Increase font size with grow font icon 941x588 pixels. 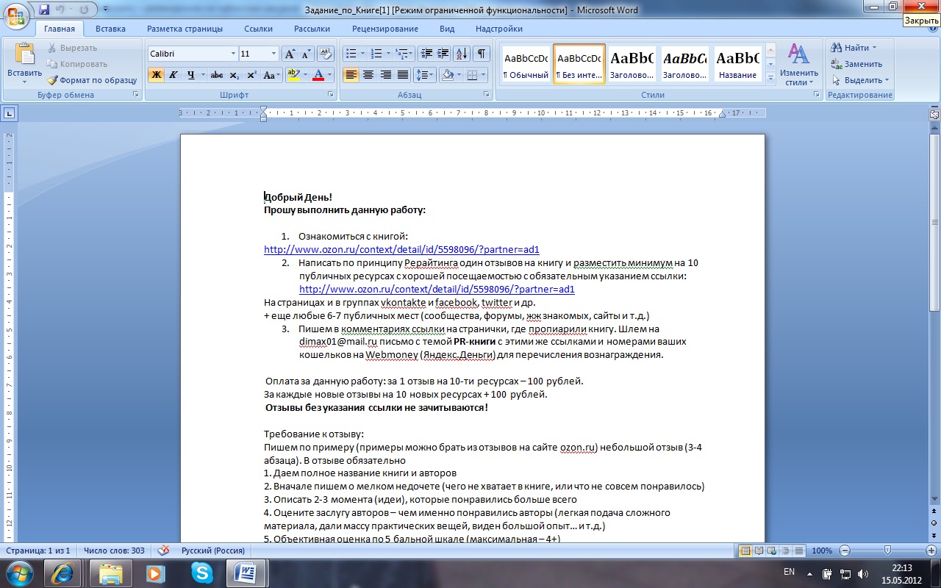click(x=290, y=54)
